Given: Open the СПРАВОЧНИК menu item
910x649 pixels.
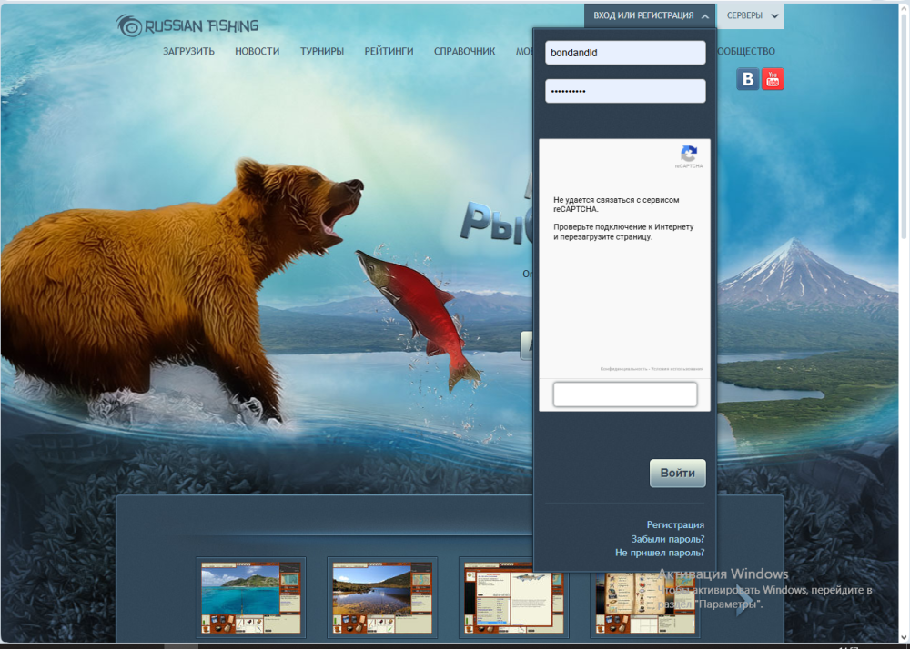Looking at the screenshot, I should tap(464, 51).
